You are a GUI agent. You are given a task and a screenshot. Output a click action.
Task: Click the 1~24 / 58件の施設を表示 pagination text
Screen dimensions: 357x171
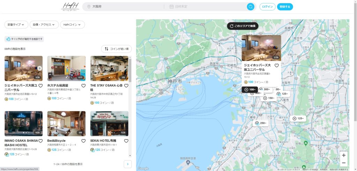[68, 164]
